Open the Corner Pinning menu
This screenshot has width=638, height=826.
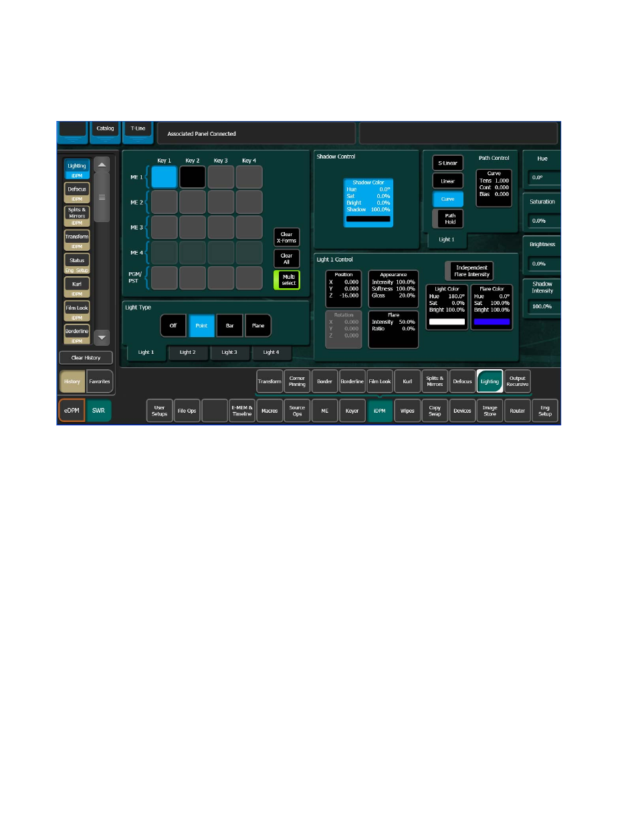pos(297,381)
